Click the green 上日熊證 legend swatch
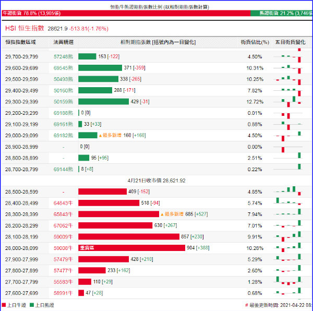The image size is (313, 311). pos(31,305)
